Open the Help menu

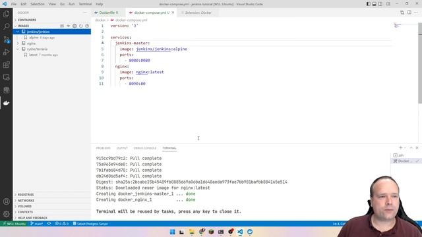(x=100, y=4)
